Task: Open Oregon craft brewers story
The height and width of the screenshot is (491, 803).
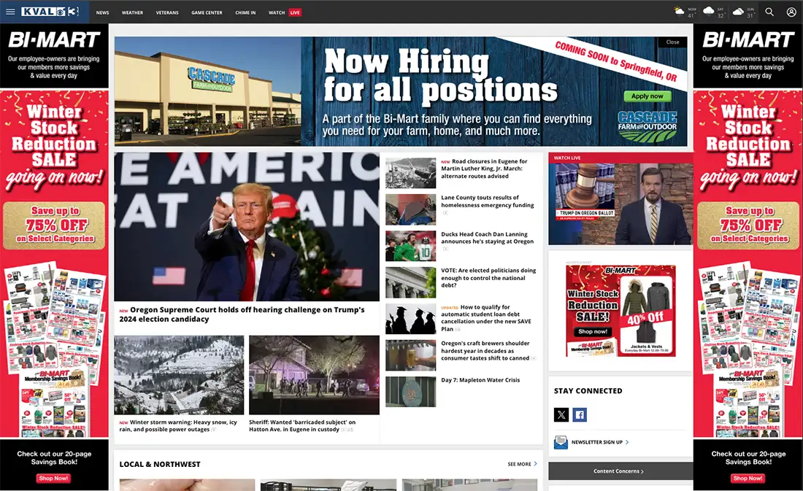Action: 485,351
